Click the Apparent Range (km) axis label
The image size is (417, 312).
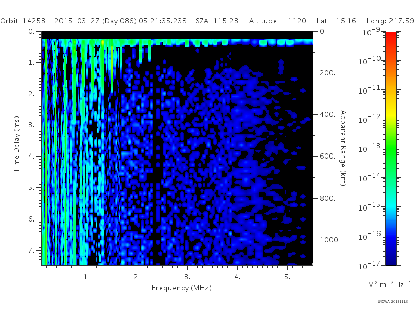coord(343,148)
